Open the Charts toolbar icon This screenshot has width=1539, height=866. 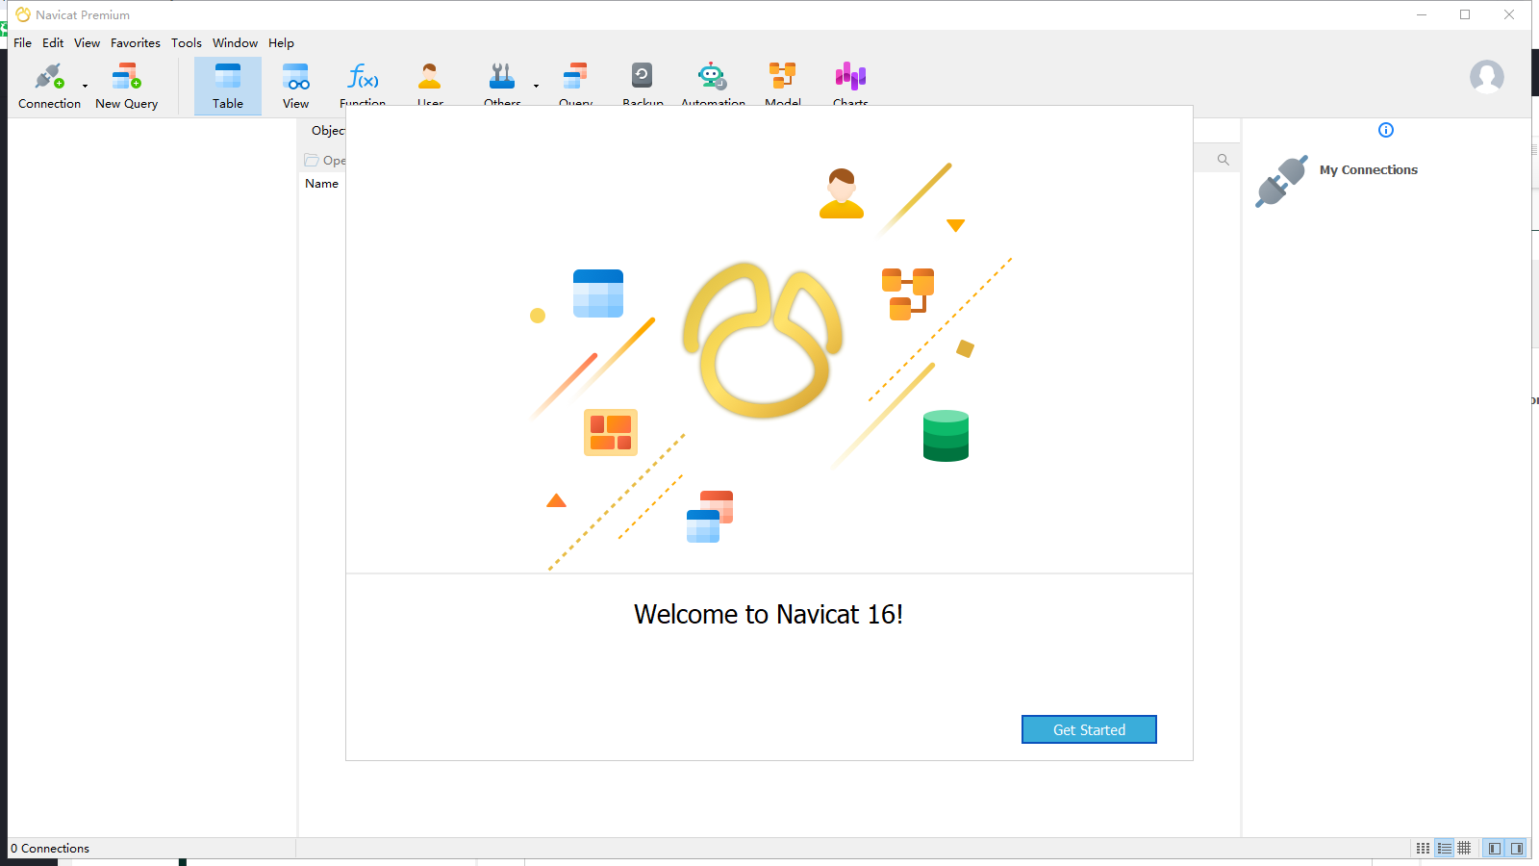pos(850,76)
